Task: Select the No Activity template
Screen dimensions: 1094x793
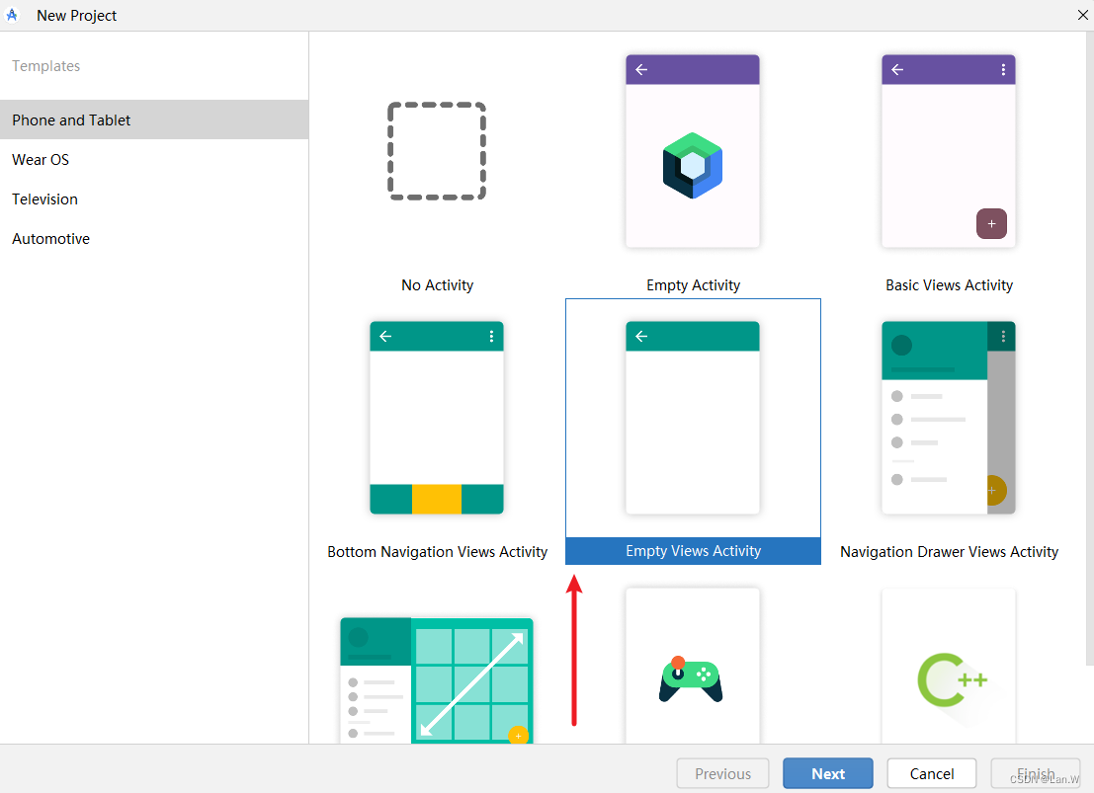Action: (x=437, y=150)
